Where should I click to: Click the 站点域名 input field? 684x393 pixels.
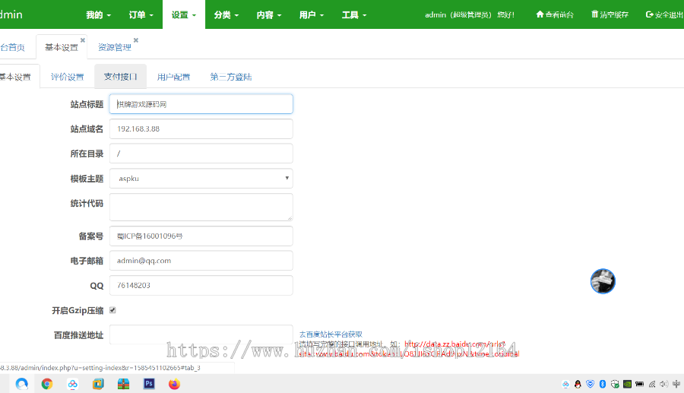[x=201, y=128]
